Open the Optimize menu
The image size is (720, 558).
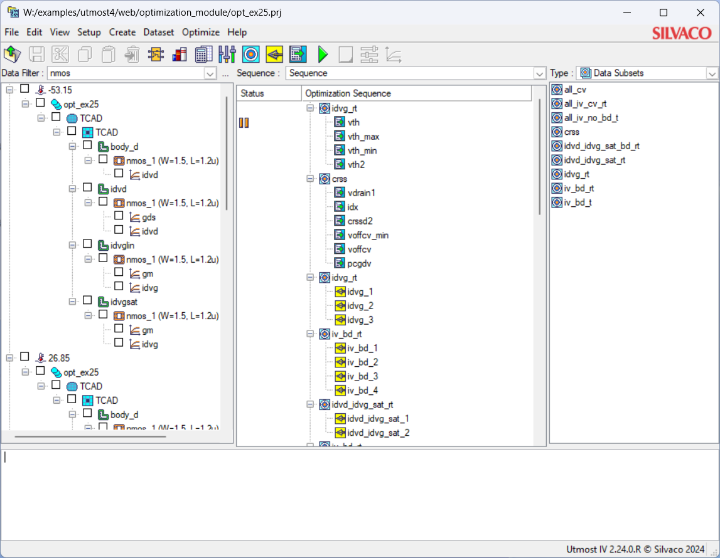click(x=201, y=32)
